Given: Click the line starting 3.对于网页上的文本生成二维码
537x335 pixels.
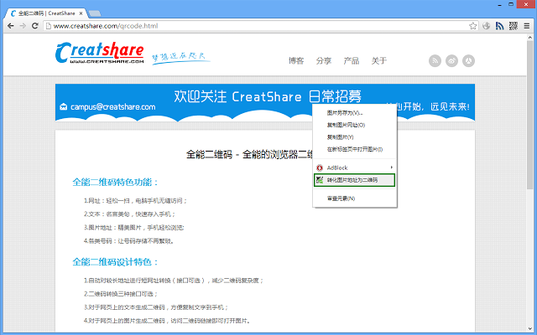Looking at the screenshot, I should pyautogui.click(x=156, y=307).
